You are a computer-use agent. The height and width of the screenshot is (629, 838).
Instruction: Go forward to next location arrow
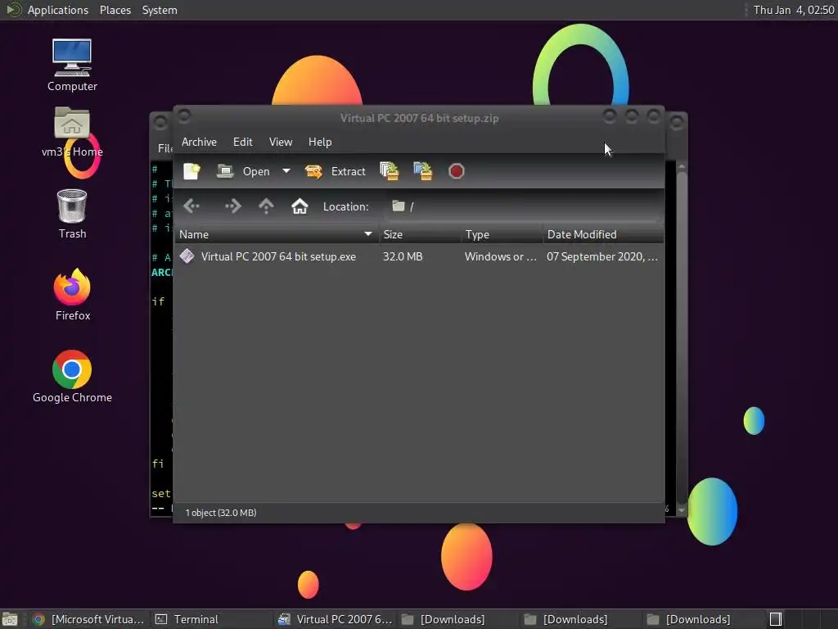232,206
